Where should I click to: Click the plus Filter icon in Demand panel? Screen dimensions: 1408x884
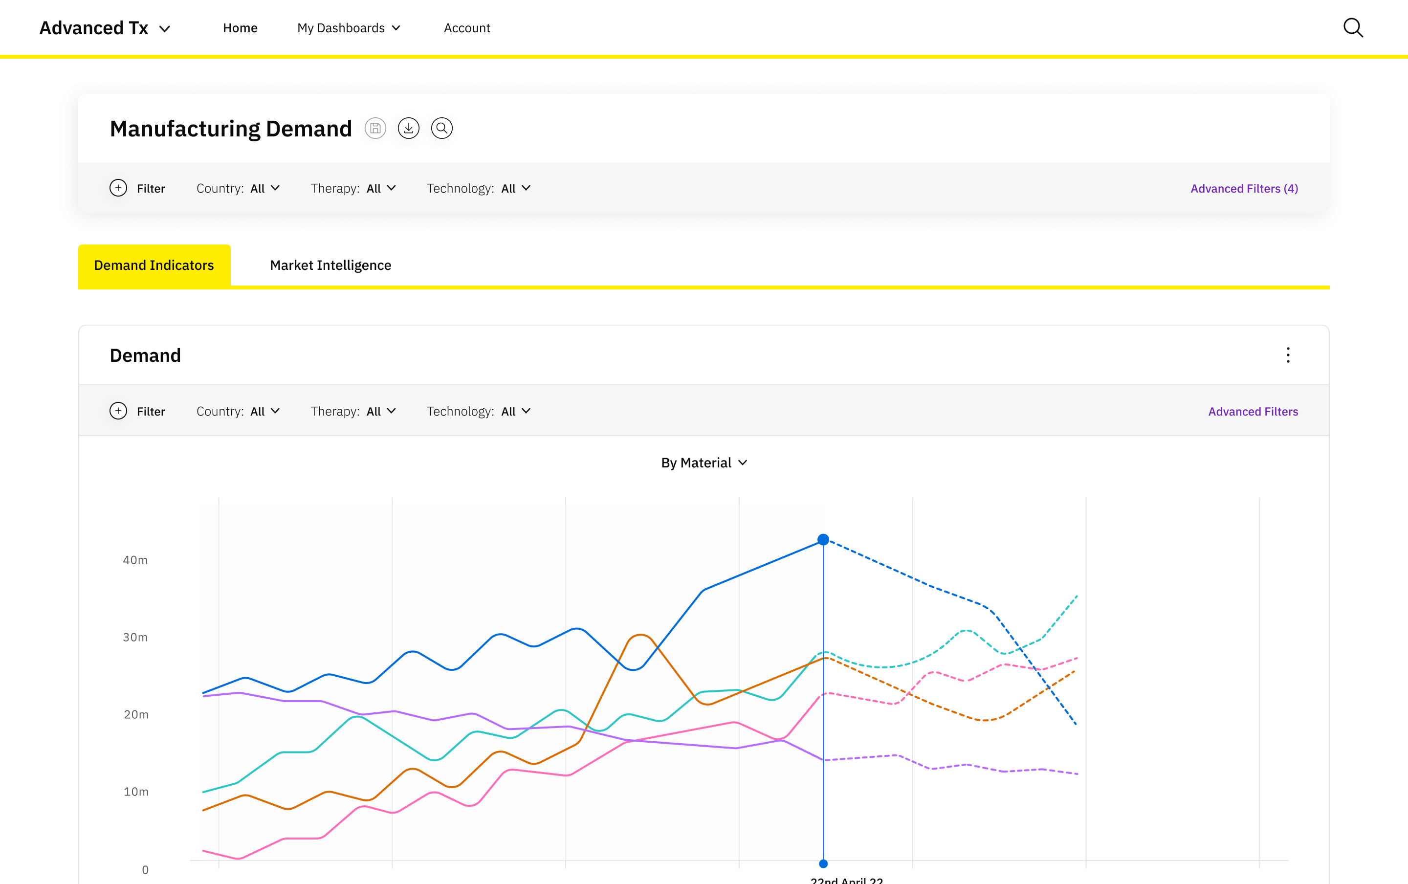(x=118, y=411)
